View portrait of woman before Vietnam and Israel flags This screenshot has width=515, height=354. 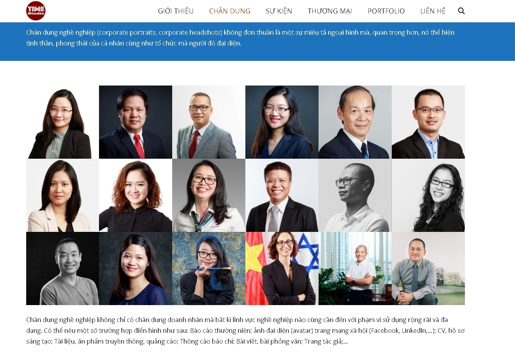[282, 268]
